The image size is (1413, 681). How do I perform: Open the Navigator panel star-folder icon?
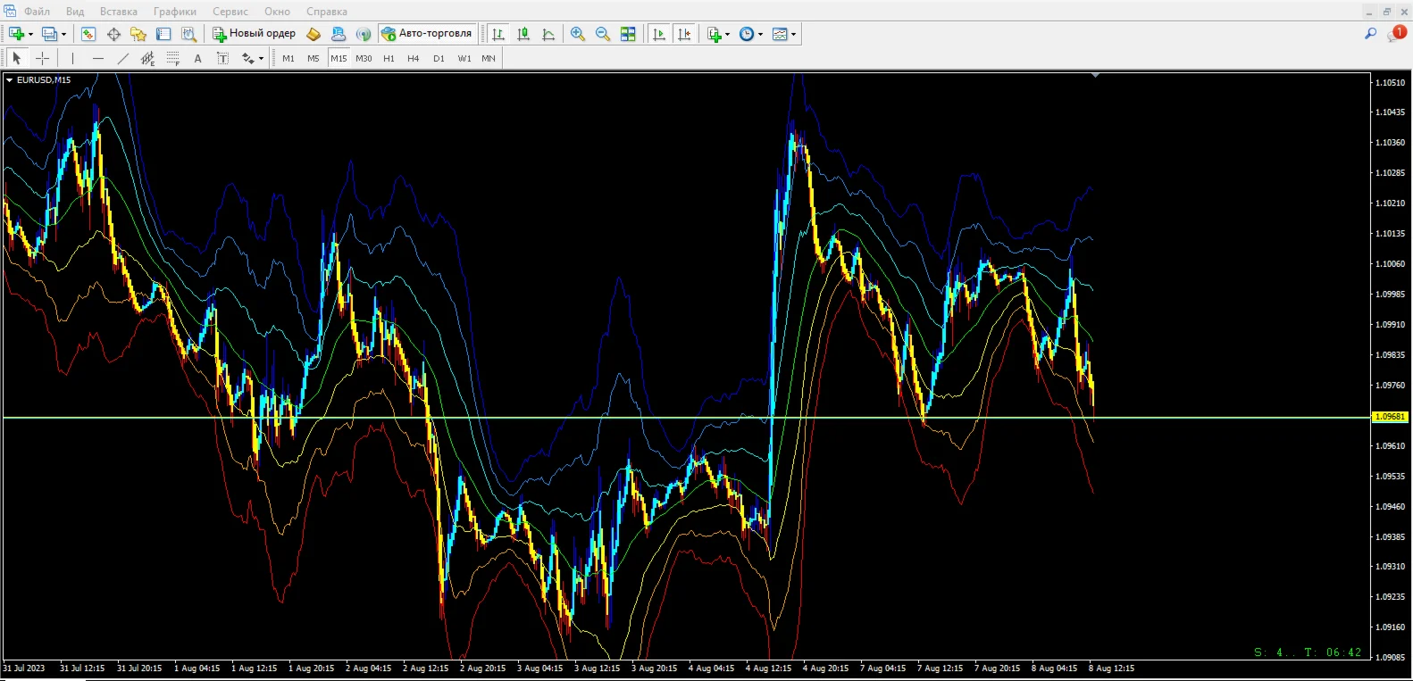pos(138,34)
